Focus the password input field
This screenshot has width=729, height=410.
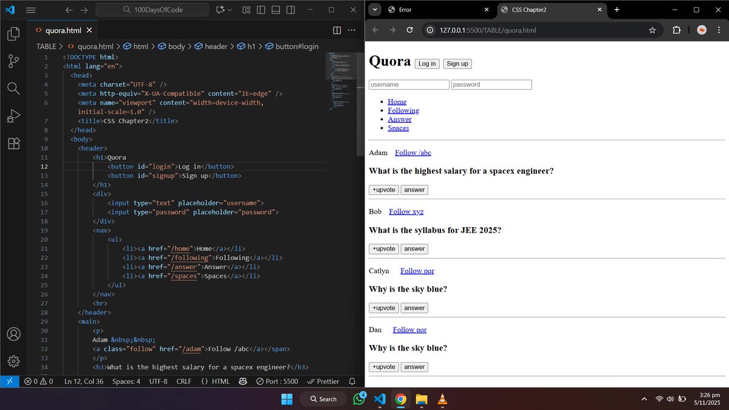pos(491,84)
